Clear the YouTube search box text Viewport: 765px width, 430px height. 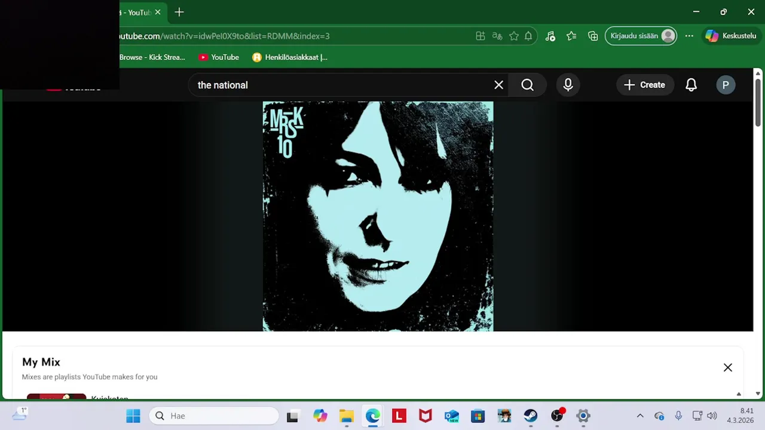coord(498,85)
